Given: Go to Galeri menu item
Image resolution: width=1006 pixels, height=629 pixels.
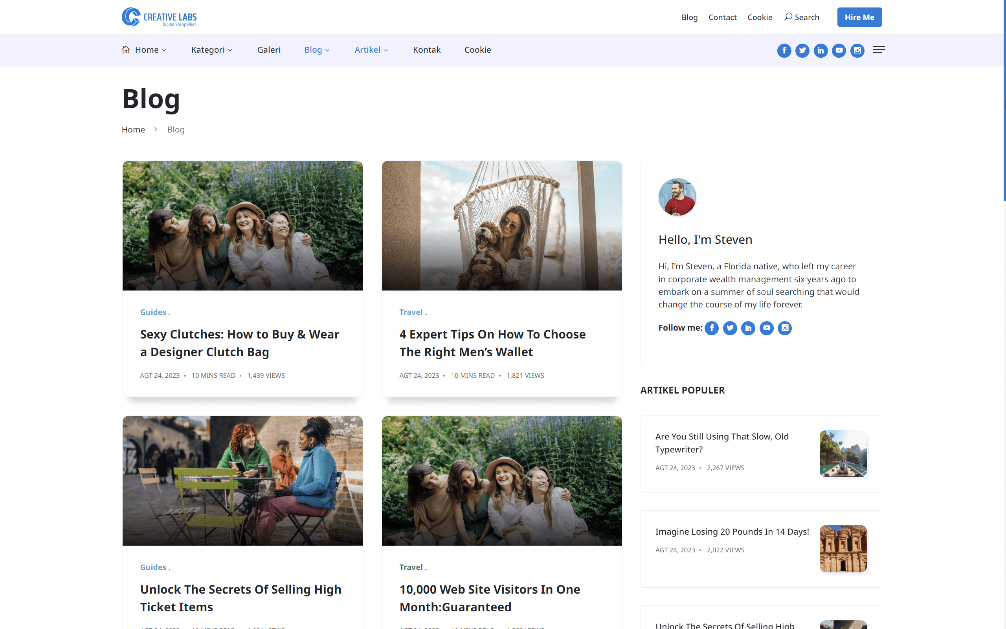Looking at the screenshot, I should (268, 50).
